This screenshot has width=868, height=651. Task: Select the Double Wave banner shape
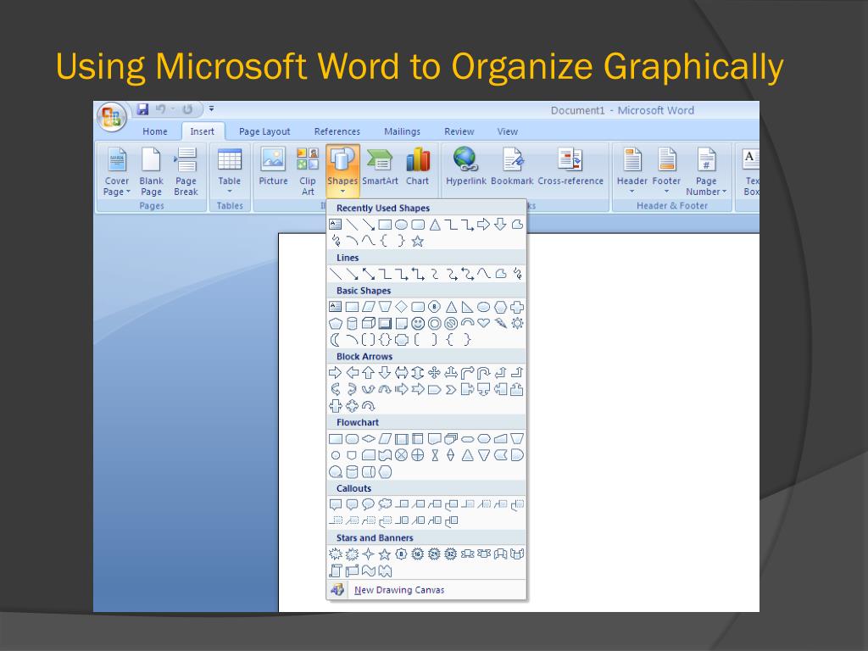tap(385, 570)
